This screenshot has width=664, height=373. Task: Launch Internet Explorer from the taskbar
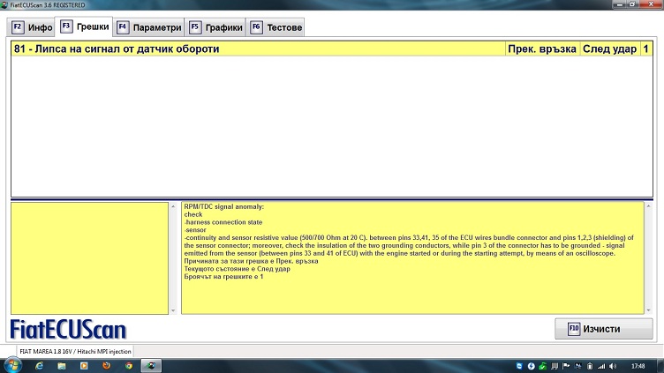(x=37, y=364)
